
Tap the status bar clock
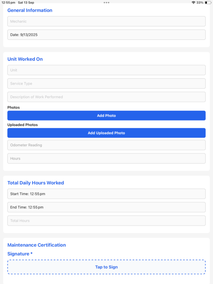pyautogui.click(x=8, y=2)
